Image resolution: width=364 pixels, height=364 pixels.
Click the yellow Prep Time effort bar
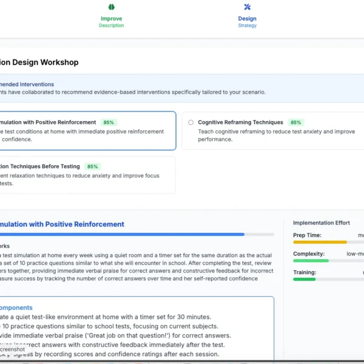click(328, 242)
